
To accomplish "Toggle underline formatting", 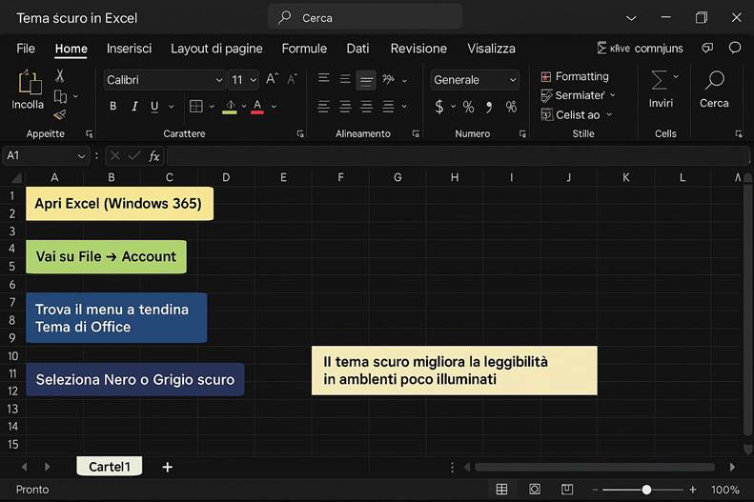I will [x=154, y=106].
